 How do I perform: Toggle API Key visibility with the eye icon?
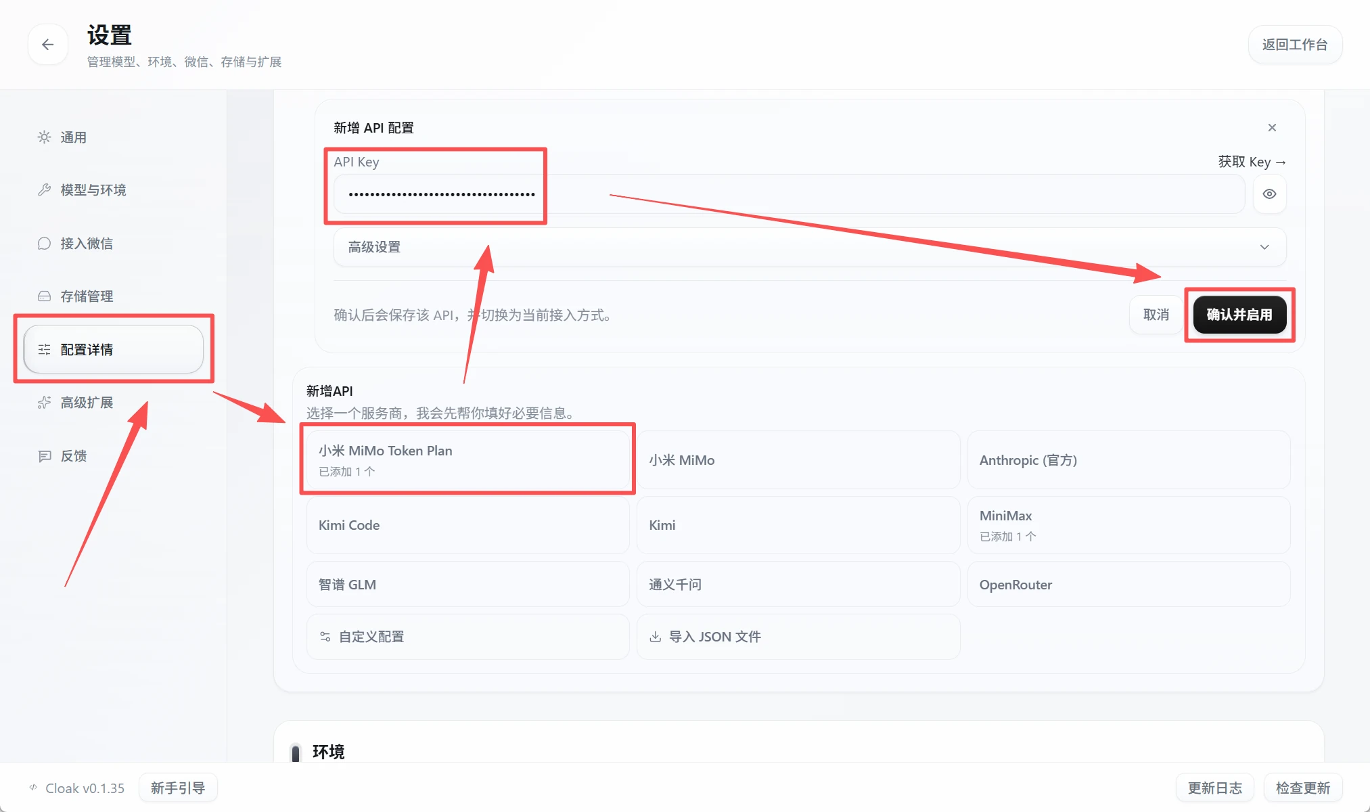[1269, 194]
